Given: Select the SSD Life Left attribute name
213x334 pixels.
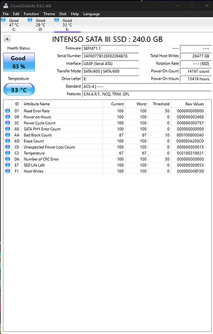Looking at the screenshot, I should point(34,165).
